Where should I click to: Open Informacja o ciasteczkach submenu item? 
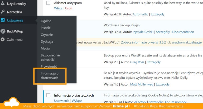tap(50, 75)
